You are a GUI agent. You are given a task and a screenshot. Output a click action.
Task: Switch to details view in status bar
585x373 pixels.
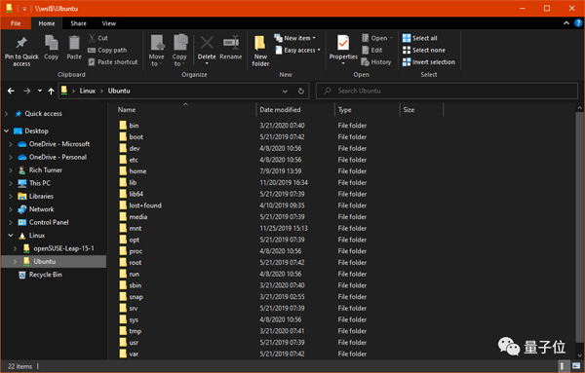[563, 366]
